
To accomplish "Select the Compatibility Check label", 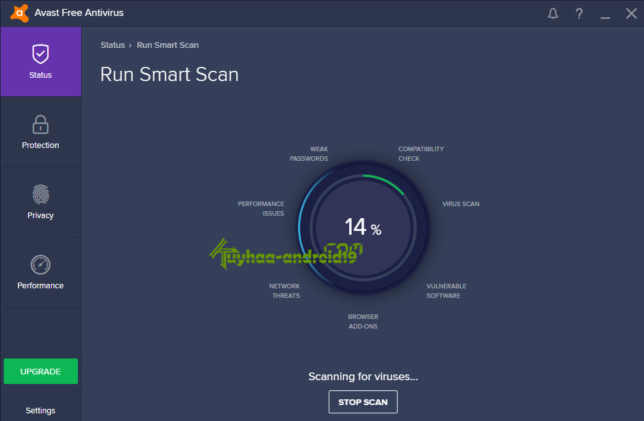I will point(421,154).
